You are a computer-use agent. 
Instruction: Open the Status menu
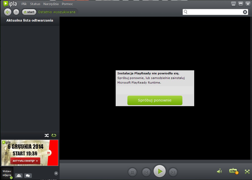[35, 4]
